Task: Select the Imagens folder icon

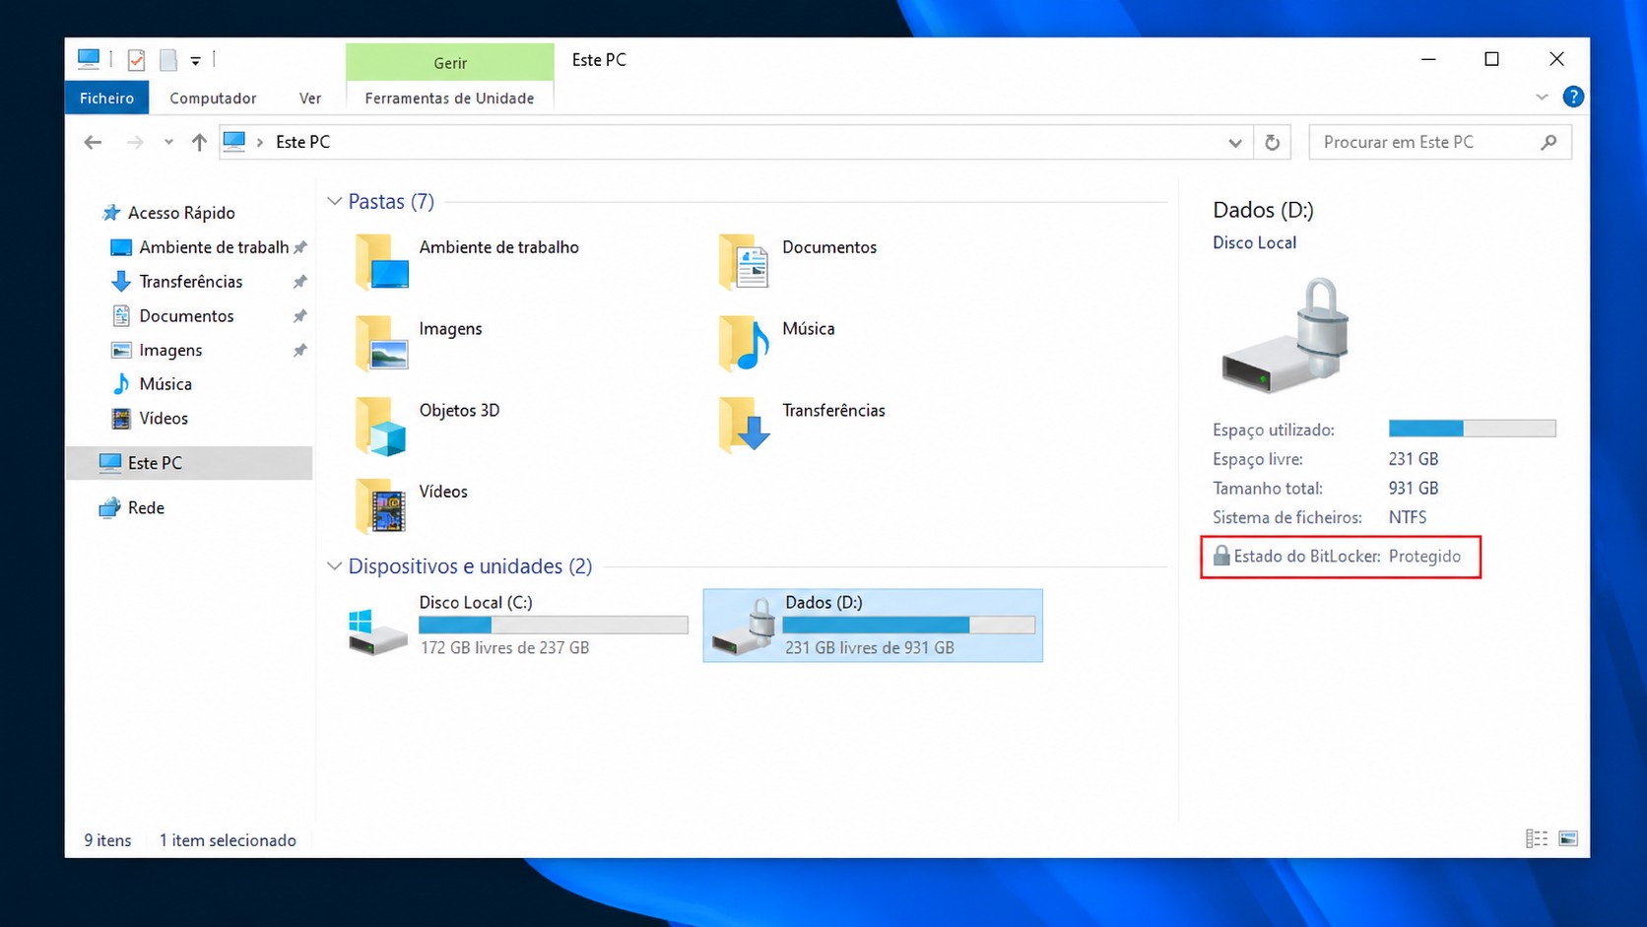Action: [382, 343]
